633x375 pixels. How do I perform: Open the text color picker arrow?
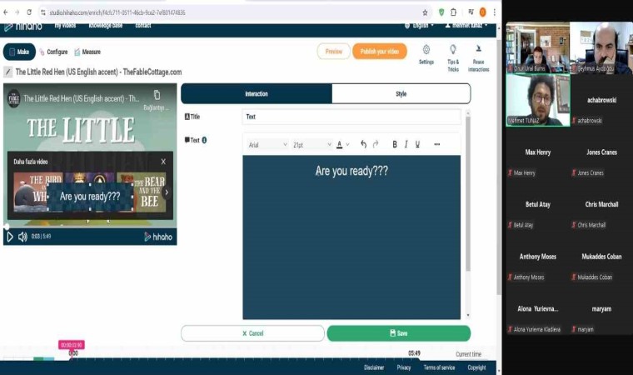(x=347, y=144)
